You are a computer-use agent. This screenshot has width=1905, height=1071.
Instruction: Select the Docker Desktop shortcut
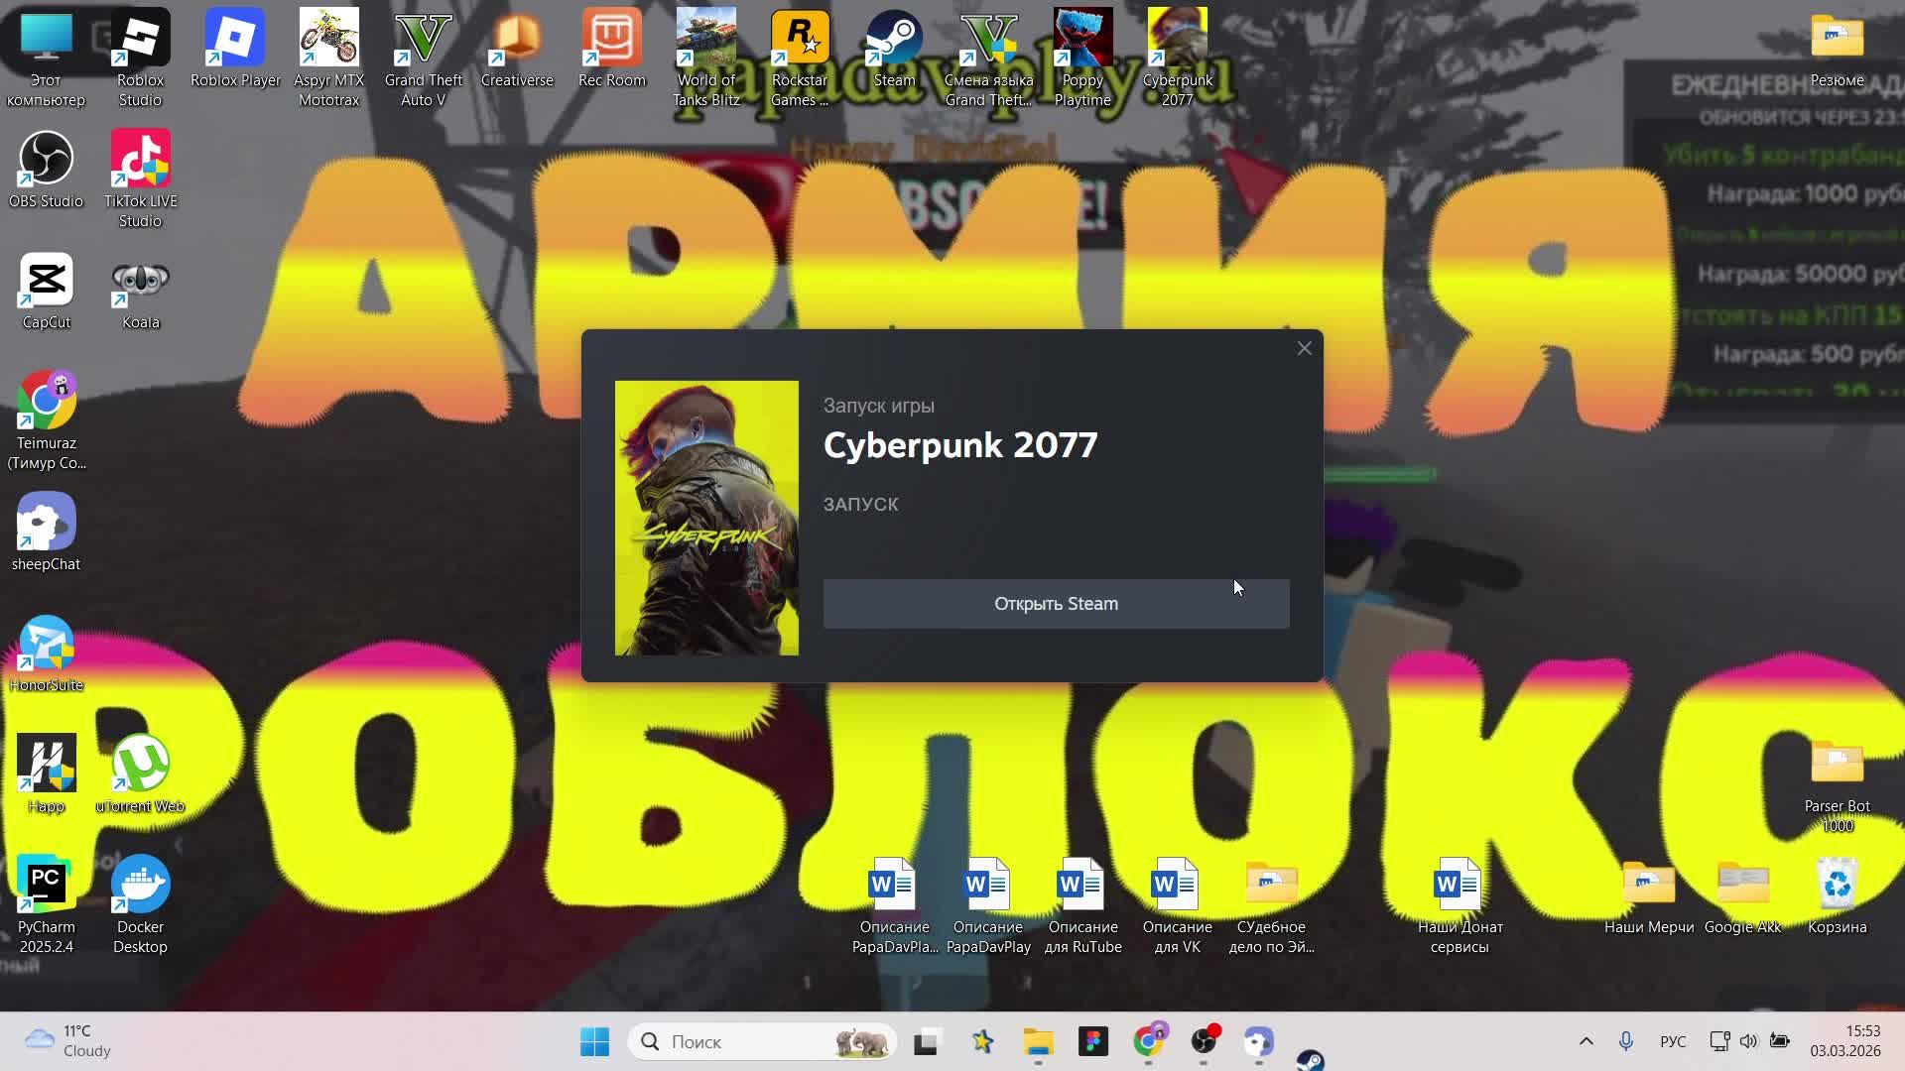(140, 888)
